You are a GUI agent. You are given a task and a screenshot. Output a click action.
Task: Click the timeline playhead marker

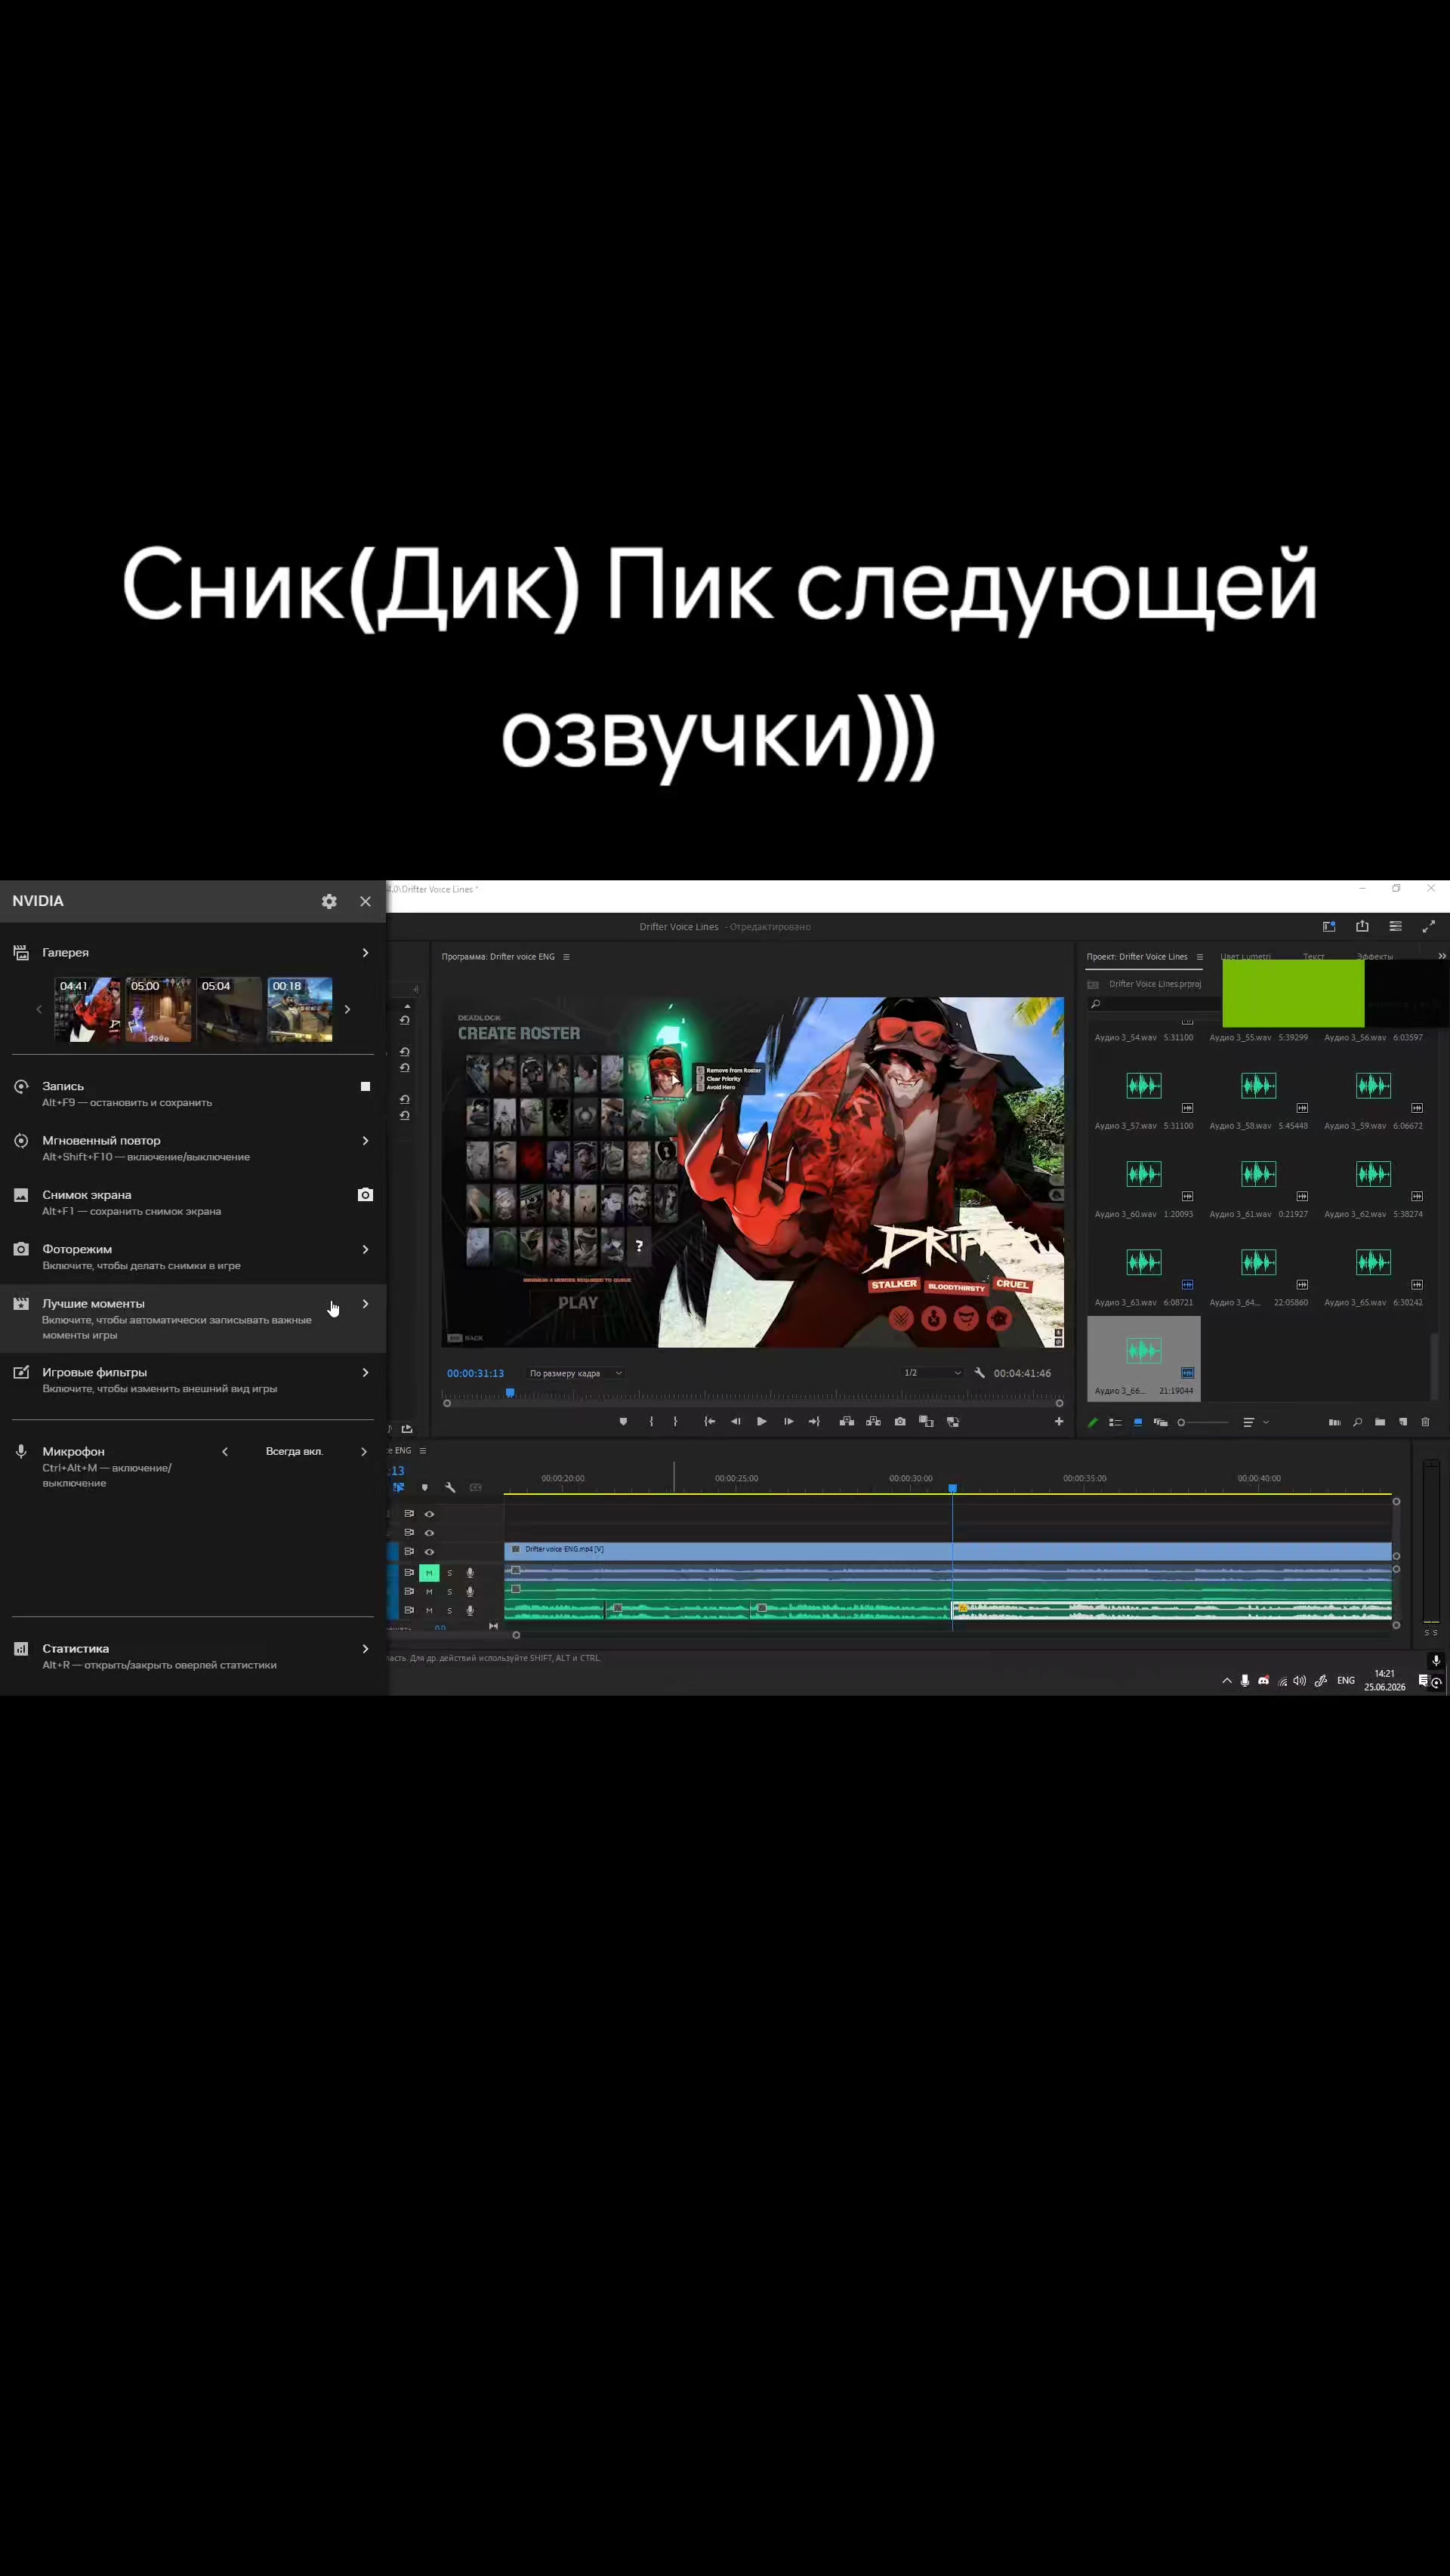click(x=952, y=1488)
